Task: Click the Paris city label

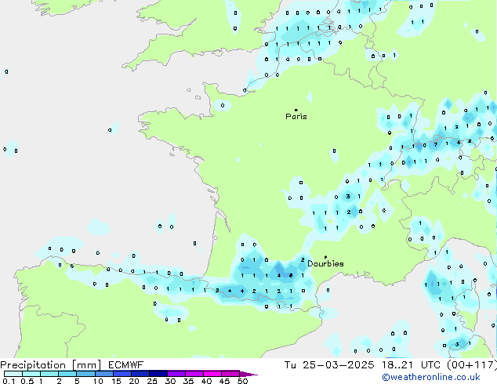Action: pyautogui.click(x=296, y=117)
